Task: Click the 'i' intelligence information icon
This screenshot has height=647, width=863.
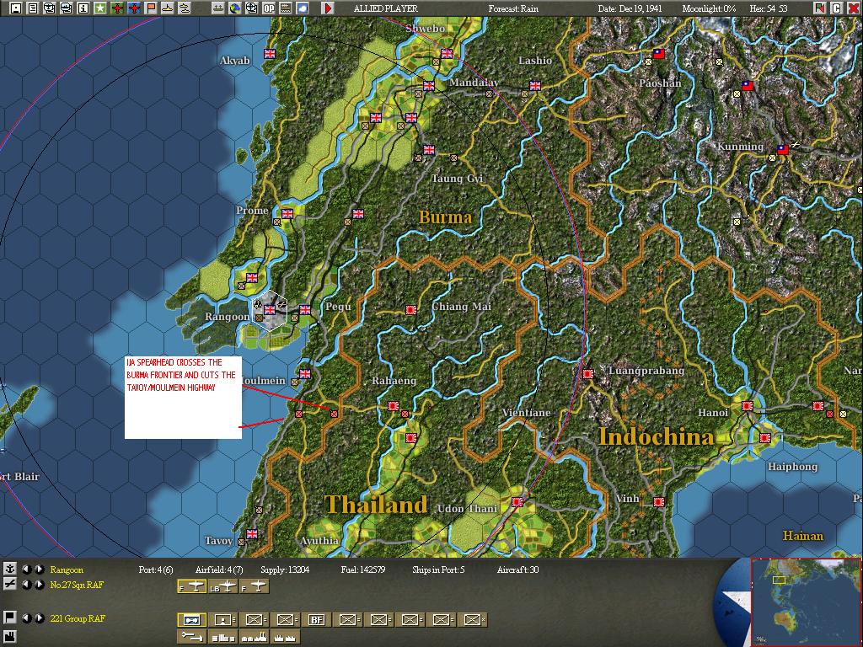Action: 83,8
